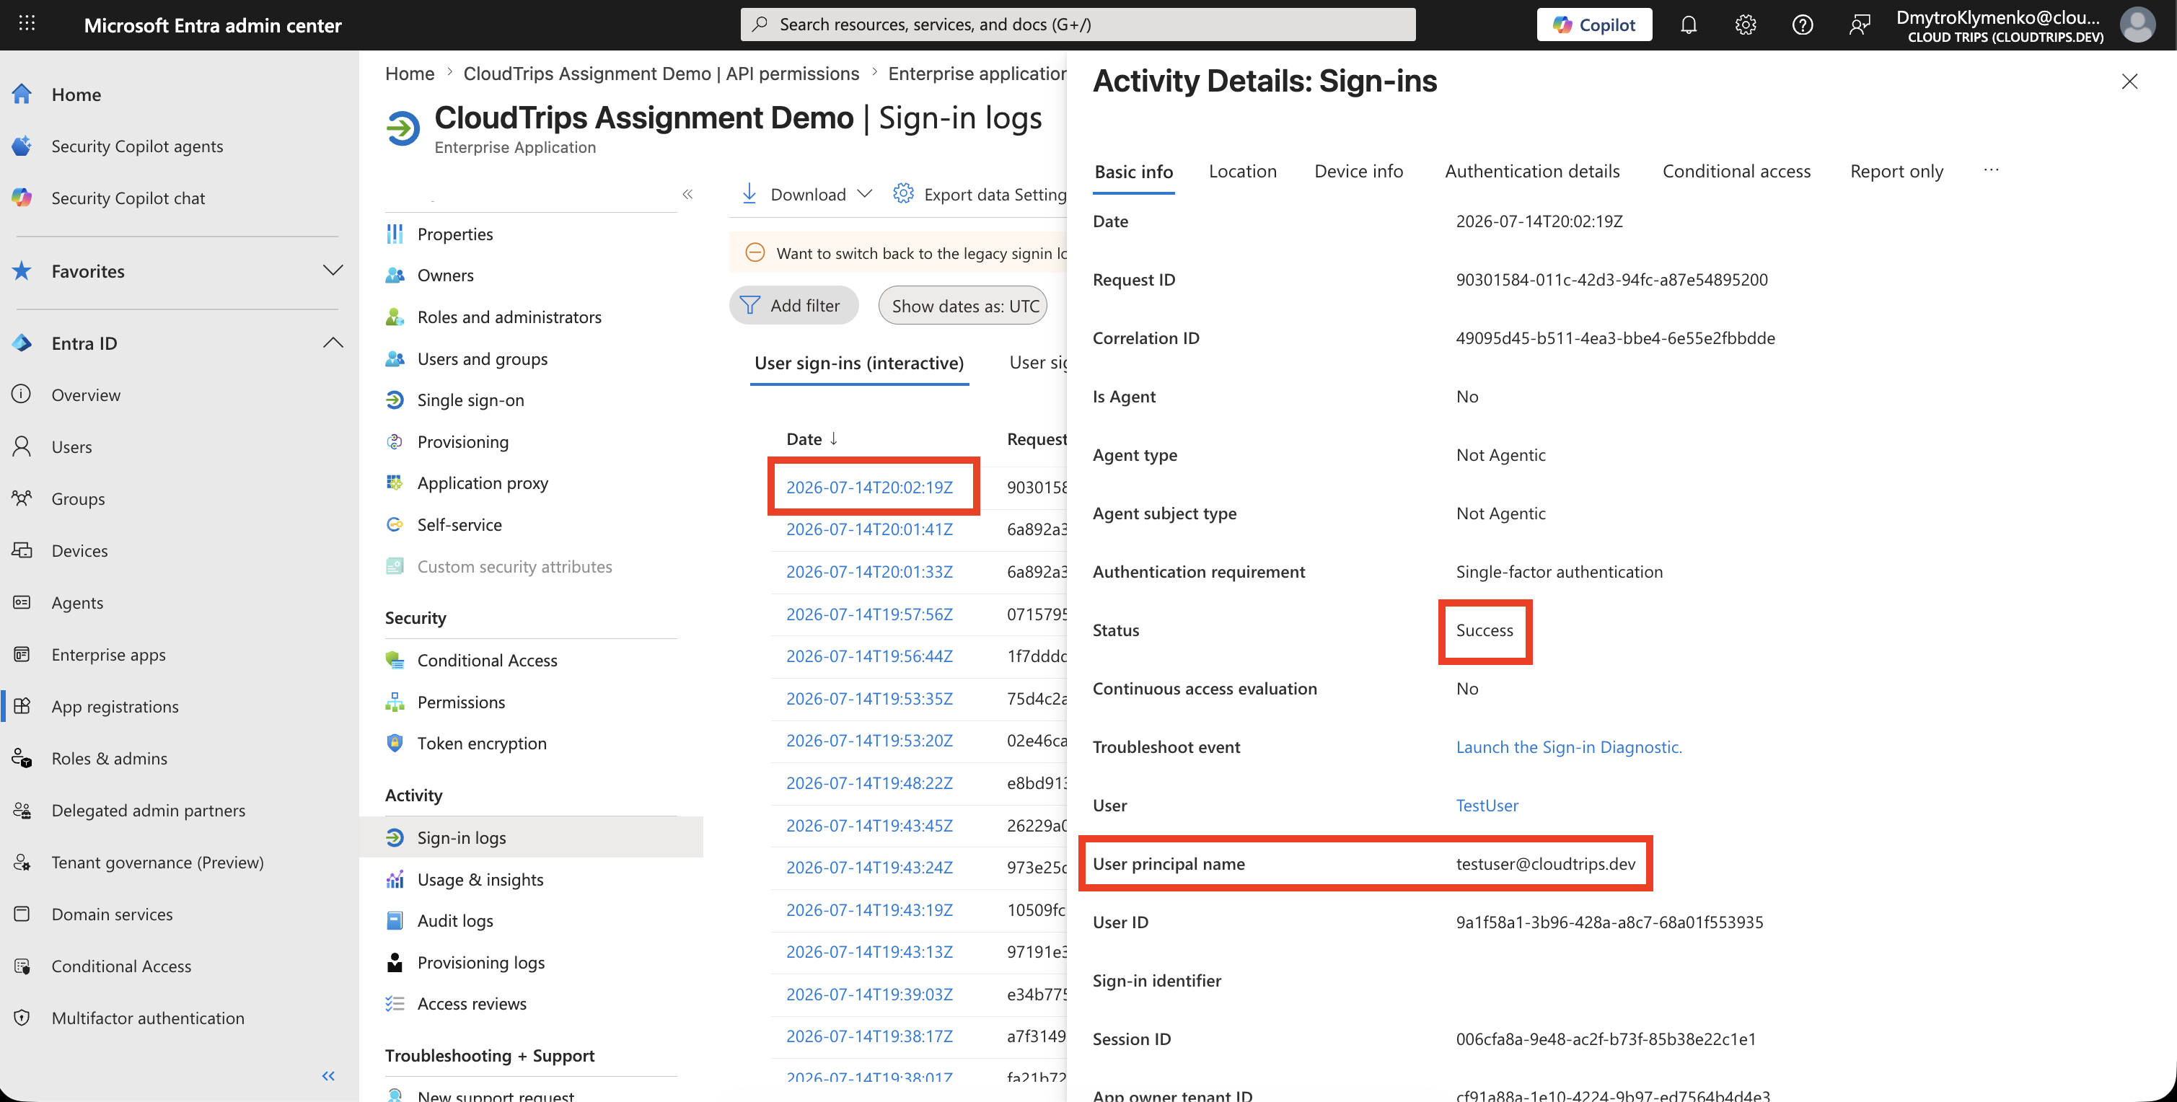The height and width of the screenshot is (1102, 2177).
Task: Open Single sign-on
Action: [471, 400]
